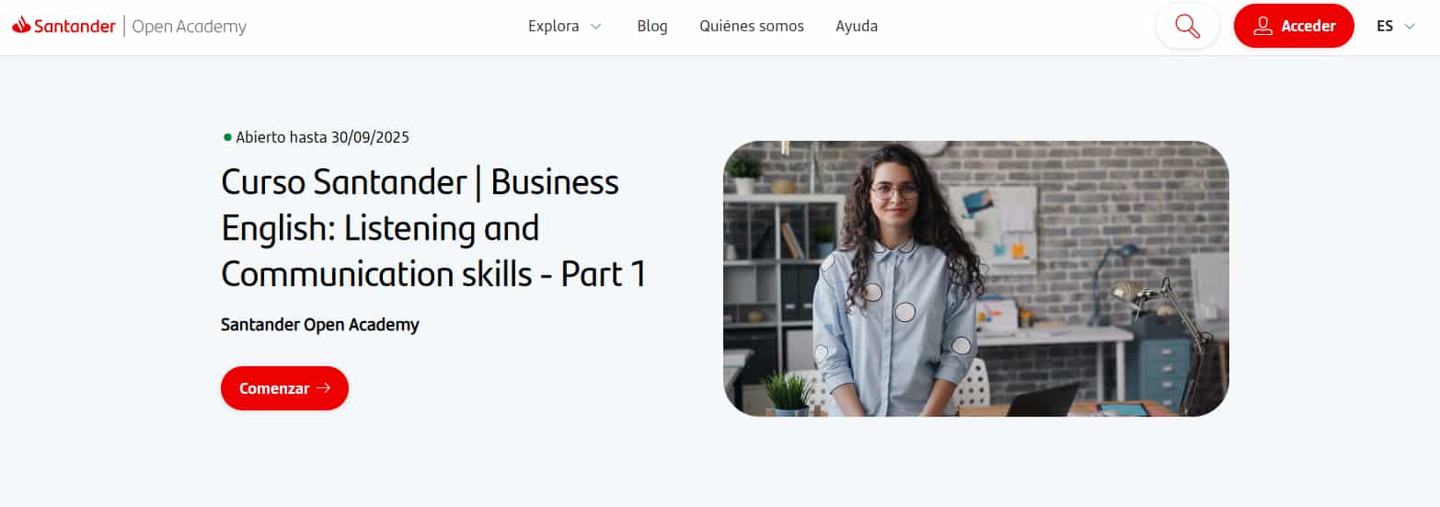Click the arrow icon in Comenzar button

coord(323,388)
